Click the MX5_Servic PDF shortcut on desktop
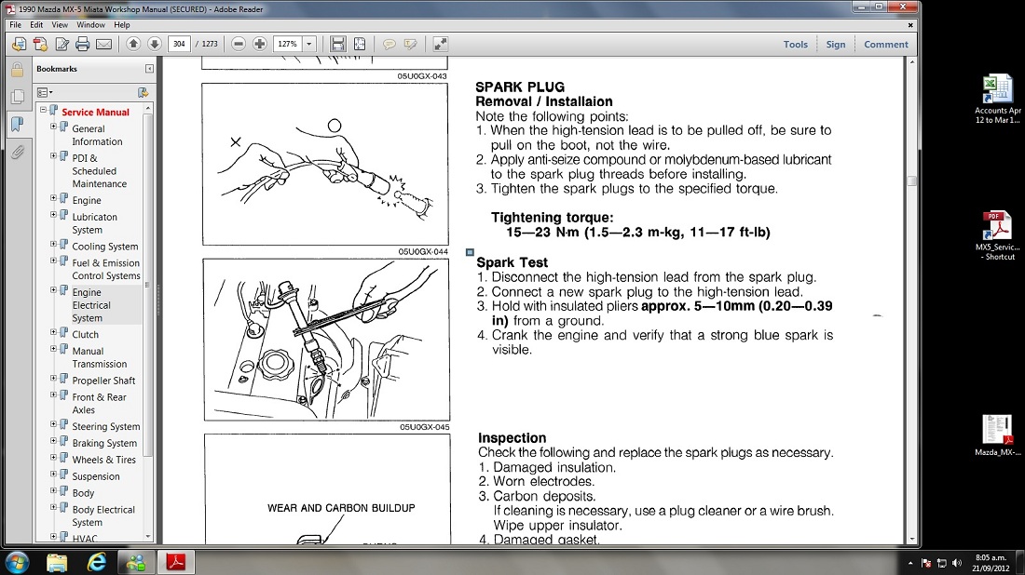1025x575 pixels. 998,235
